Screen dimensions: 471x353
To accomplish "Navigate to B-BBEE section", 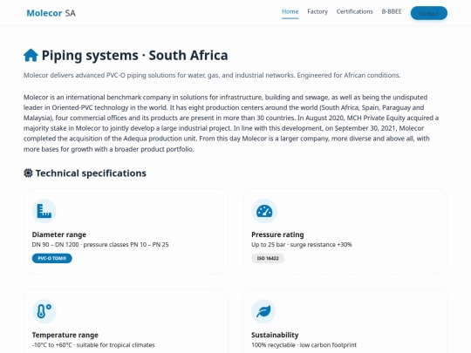I will [x=392, y=11].
